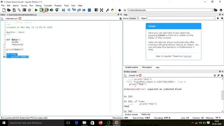Undock the IPython console pane
This screenshot has width=224, height=126.
(220, 71)
